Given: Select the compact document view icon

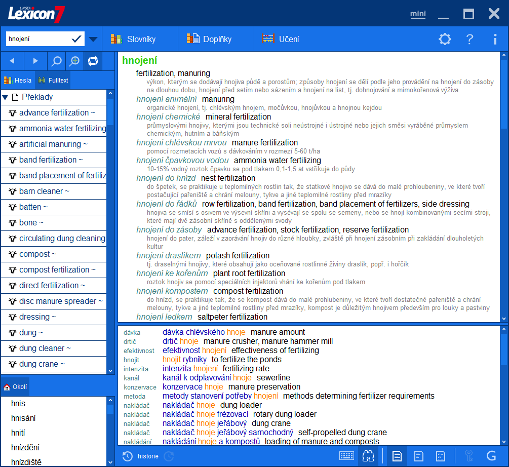Looking at the screenshot, I should click(x=440, y=456).
